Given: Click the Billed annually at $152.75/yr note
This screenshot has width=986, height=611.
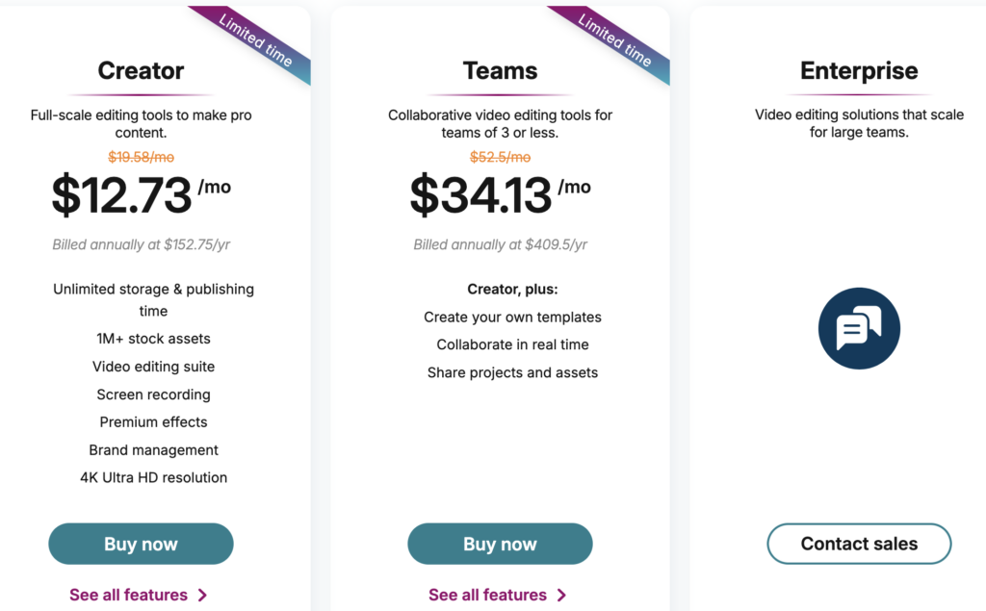Looking at the screenshot, I should [x=142, y=244].
